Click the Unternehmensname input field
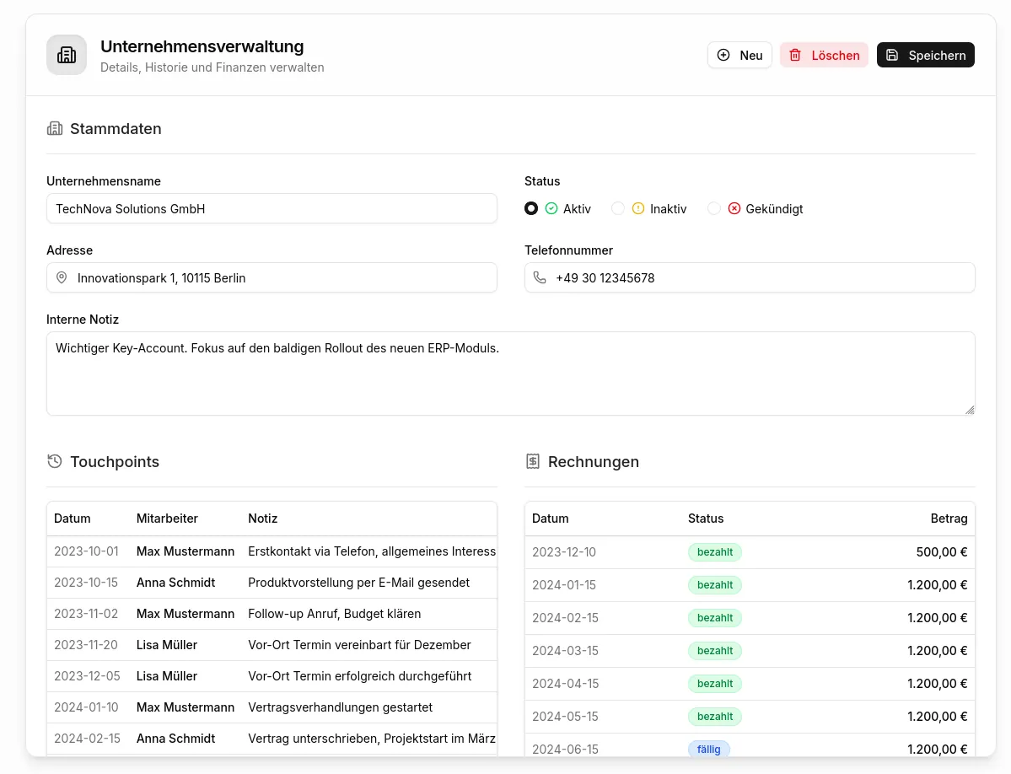The width and height of the screenshot is (1011, 774). tap(272, 208)
